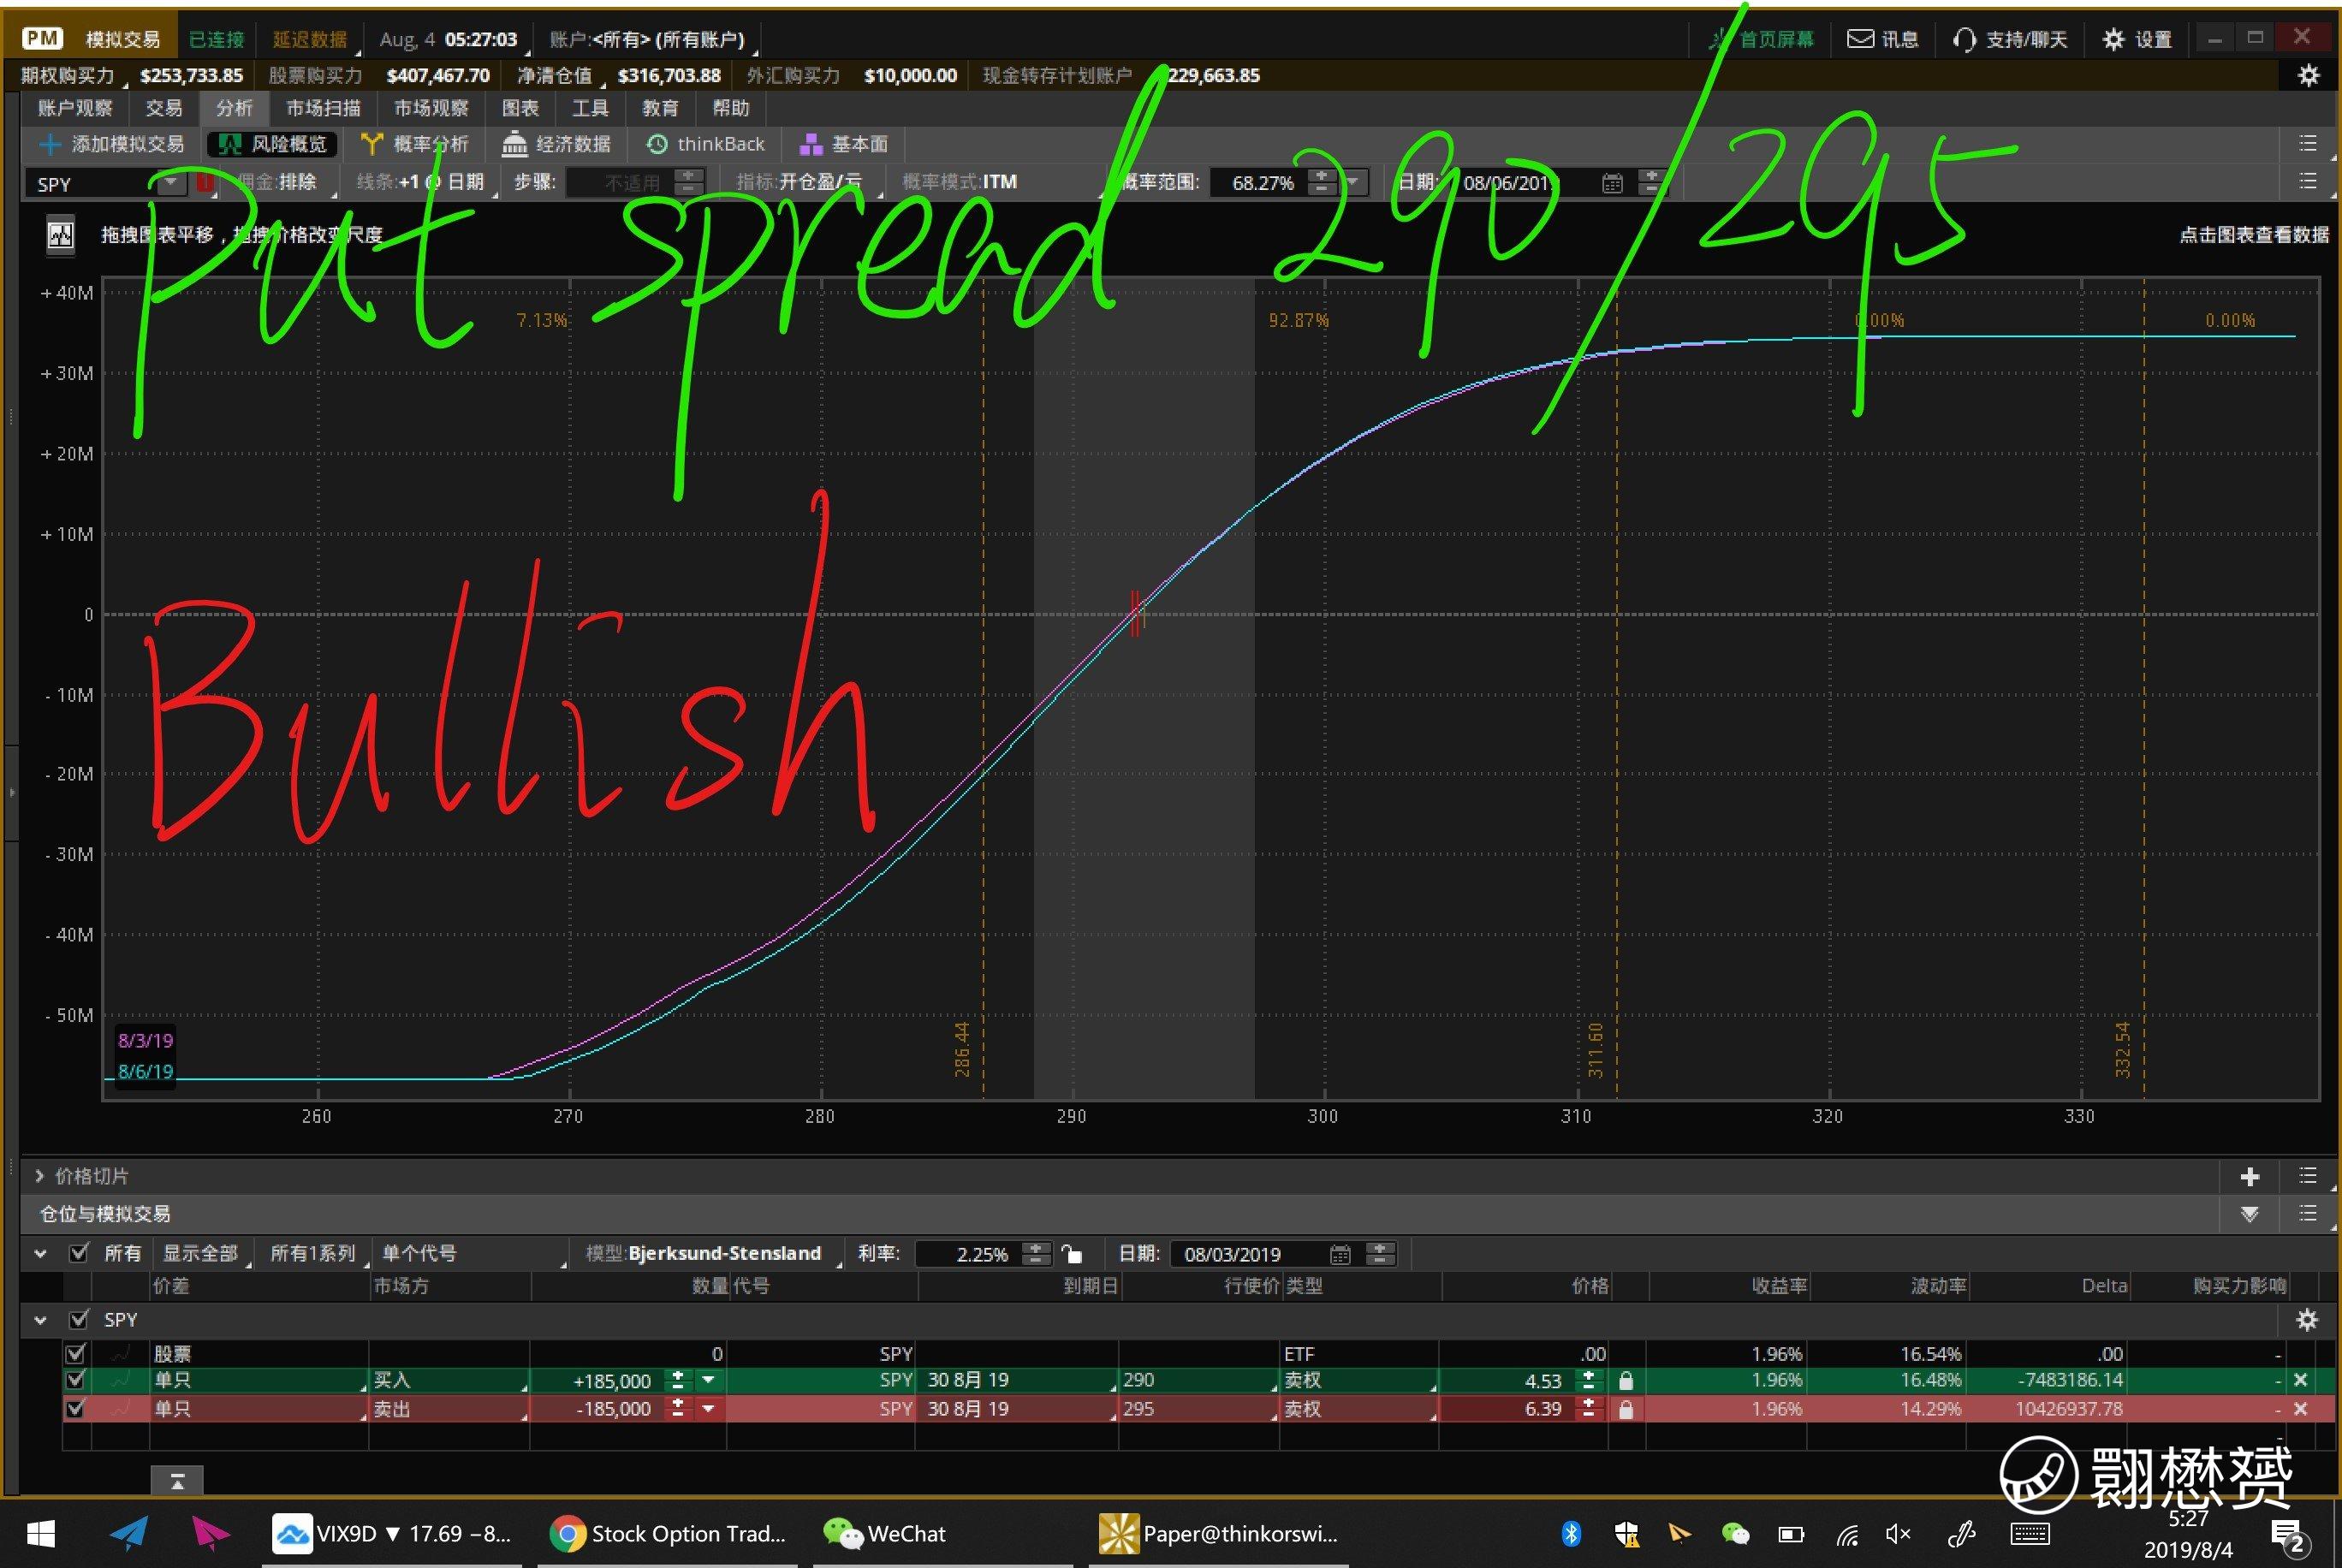Switch to the 图表 charts tab
The image size is (2342, 1568).
[x=520, y=108]
